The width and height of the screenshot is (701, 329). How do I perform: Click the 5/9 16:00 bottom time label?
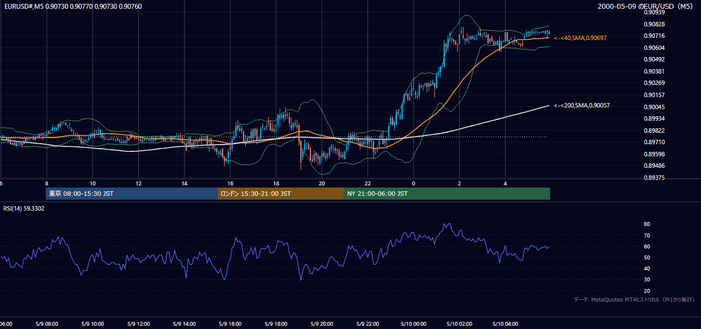[x=229, y=324]
